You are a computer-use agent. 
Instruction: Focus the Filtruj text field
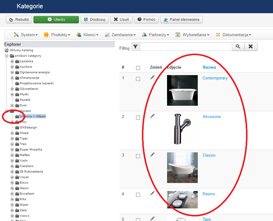tap(186, 47)
